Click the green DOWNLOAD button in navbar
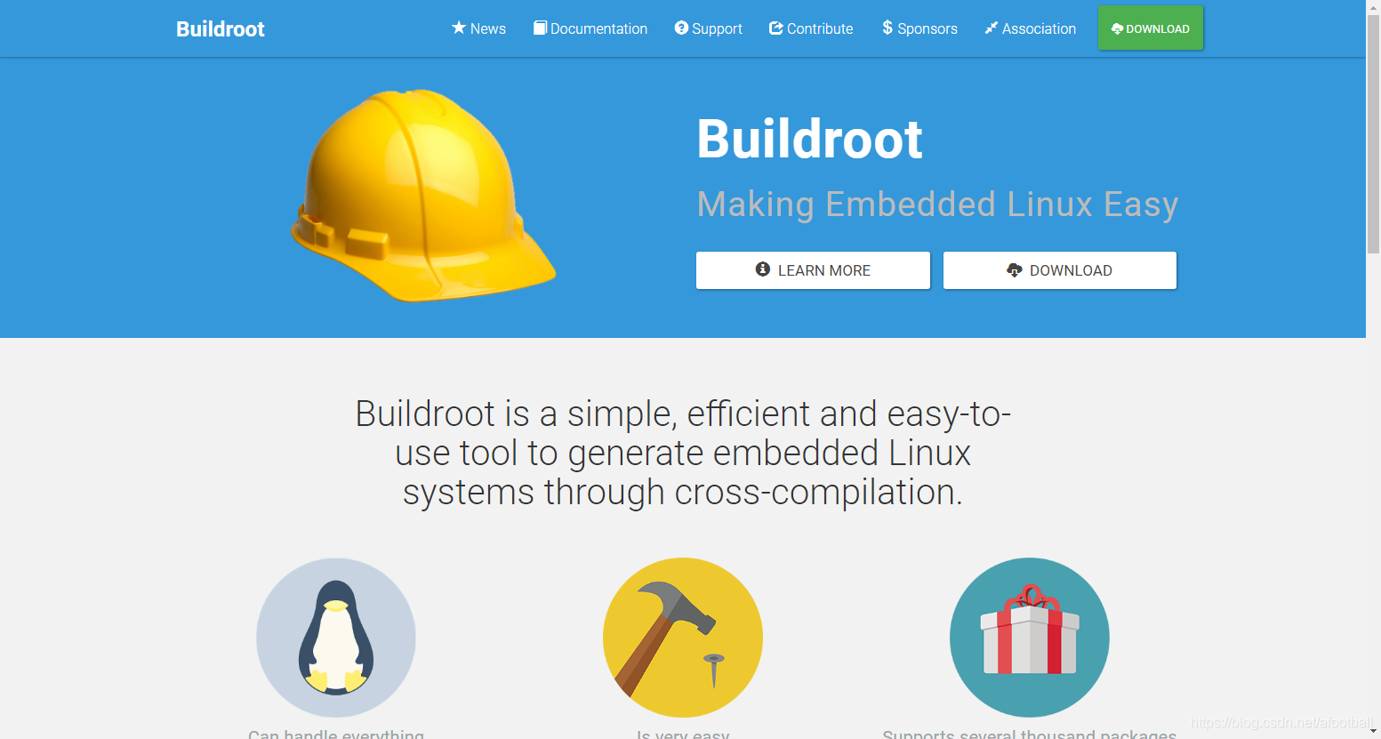Image resolution: width=1381 pixels, height=739 pixels. pos(1151,28)
